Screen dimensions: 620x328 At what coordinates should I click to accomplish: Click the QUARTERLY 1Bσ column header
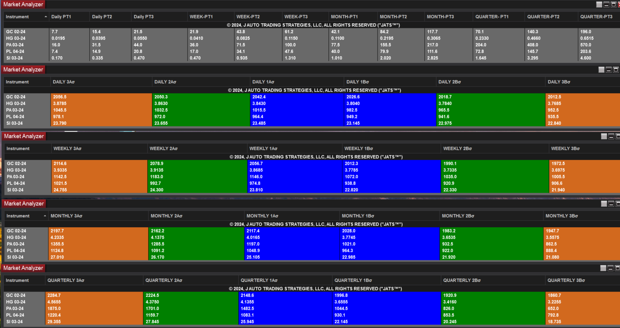386,280
